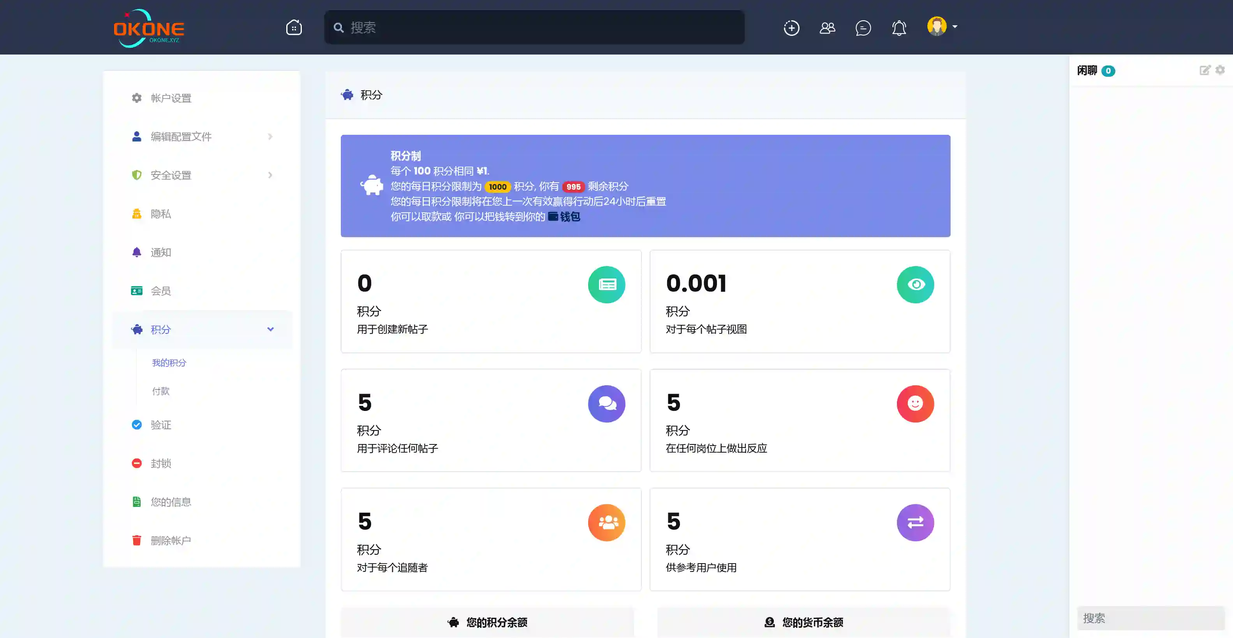Select 积分 in the sidebar
This screenshot has height=638, width=1233.
[201, 329]
